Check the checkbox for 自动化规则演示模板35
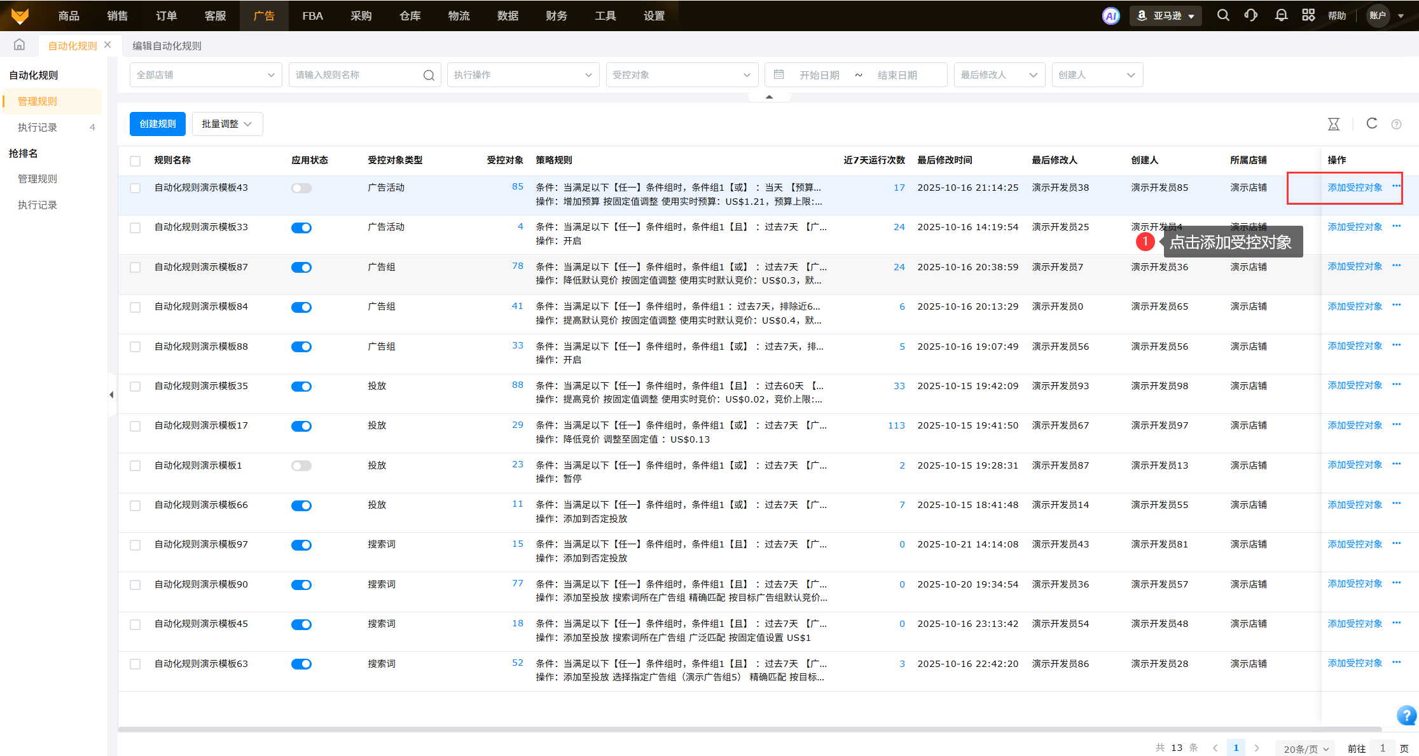This screenshot has width=1419, height=756. click(135, 387)
